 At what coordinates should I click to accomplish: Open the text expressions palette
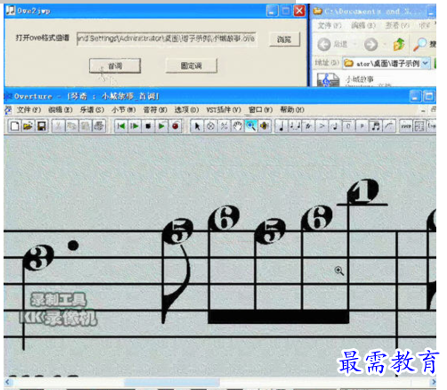pos(405,126)
